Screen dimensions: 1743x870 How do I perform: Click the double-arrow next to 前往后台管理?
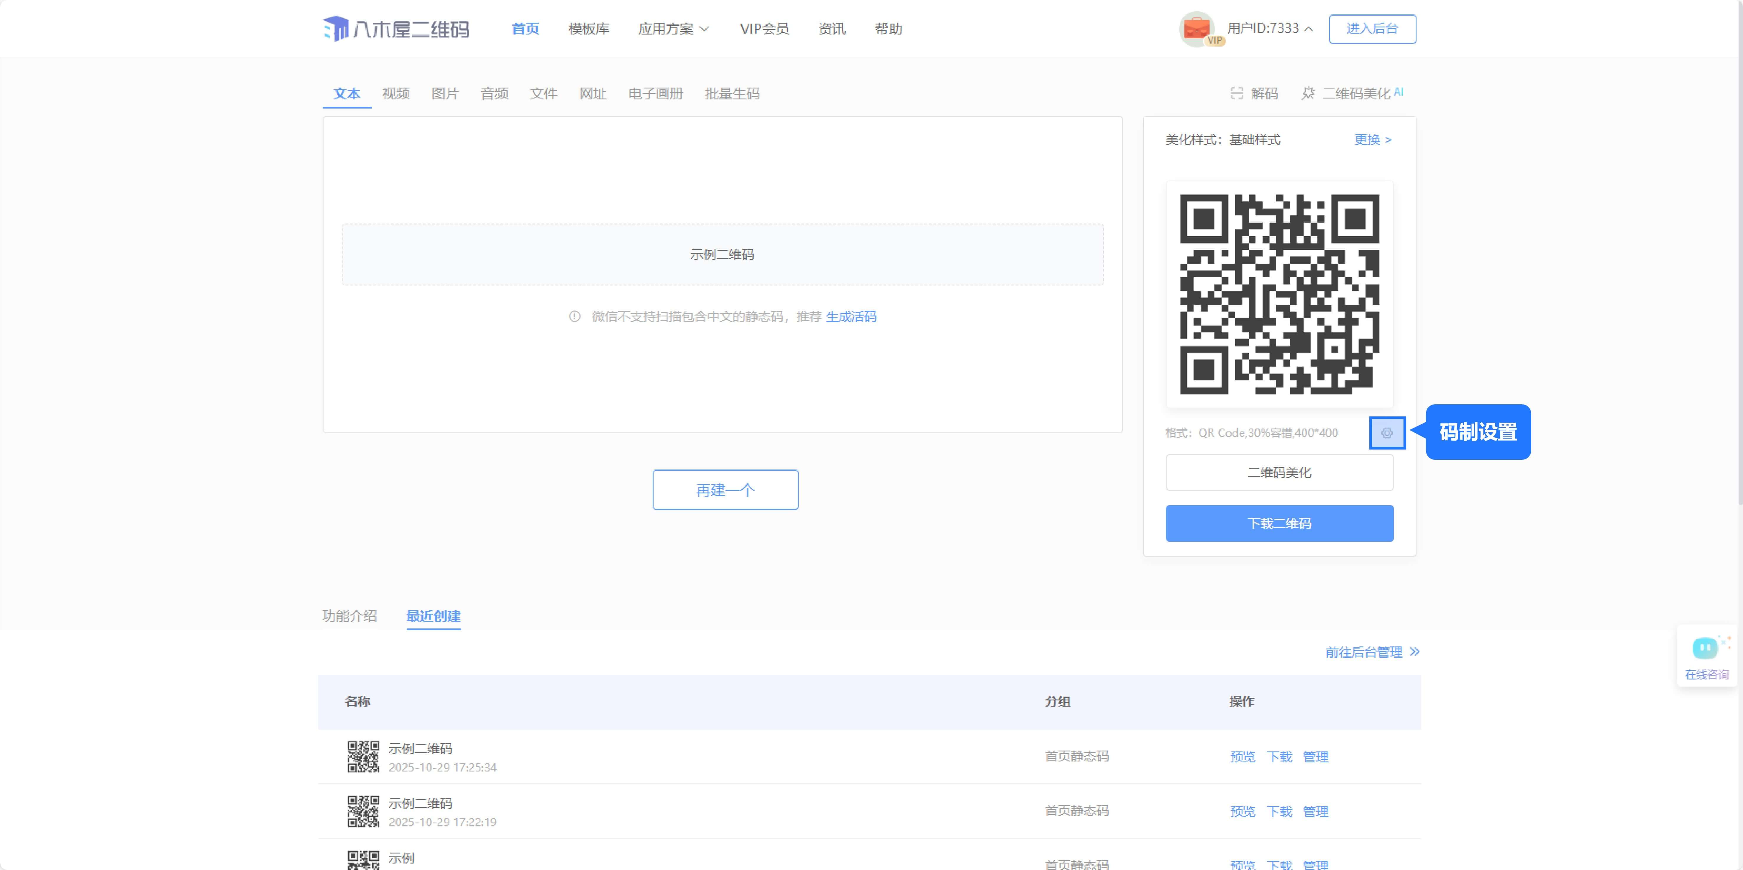1415,651
